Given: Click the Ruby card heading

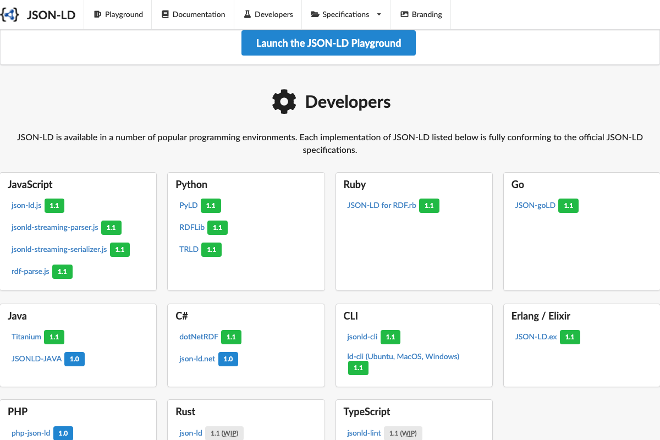Looking at the screenshot, I should tap(355, 184).
